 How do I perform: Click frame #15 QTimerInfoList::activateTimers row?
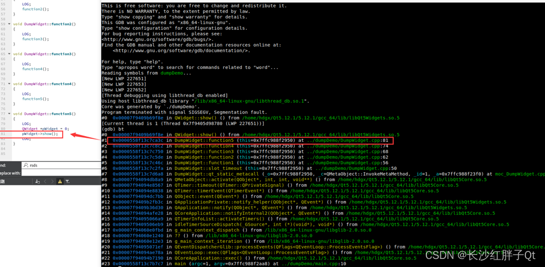click(270, 219)
